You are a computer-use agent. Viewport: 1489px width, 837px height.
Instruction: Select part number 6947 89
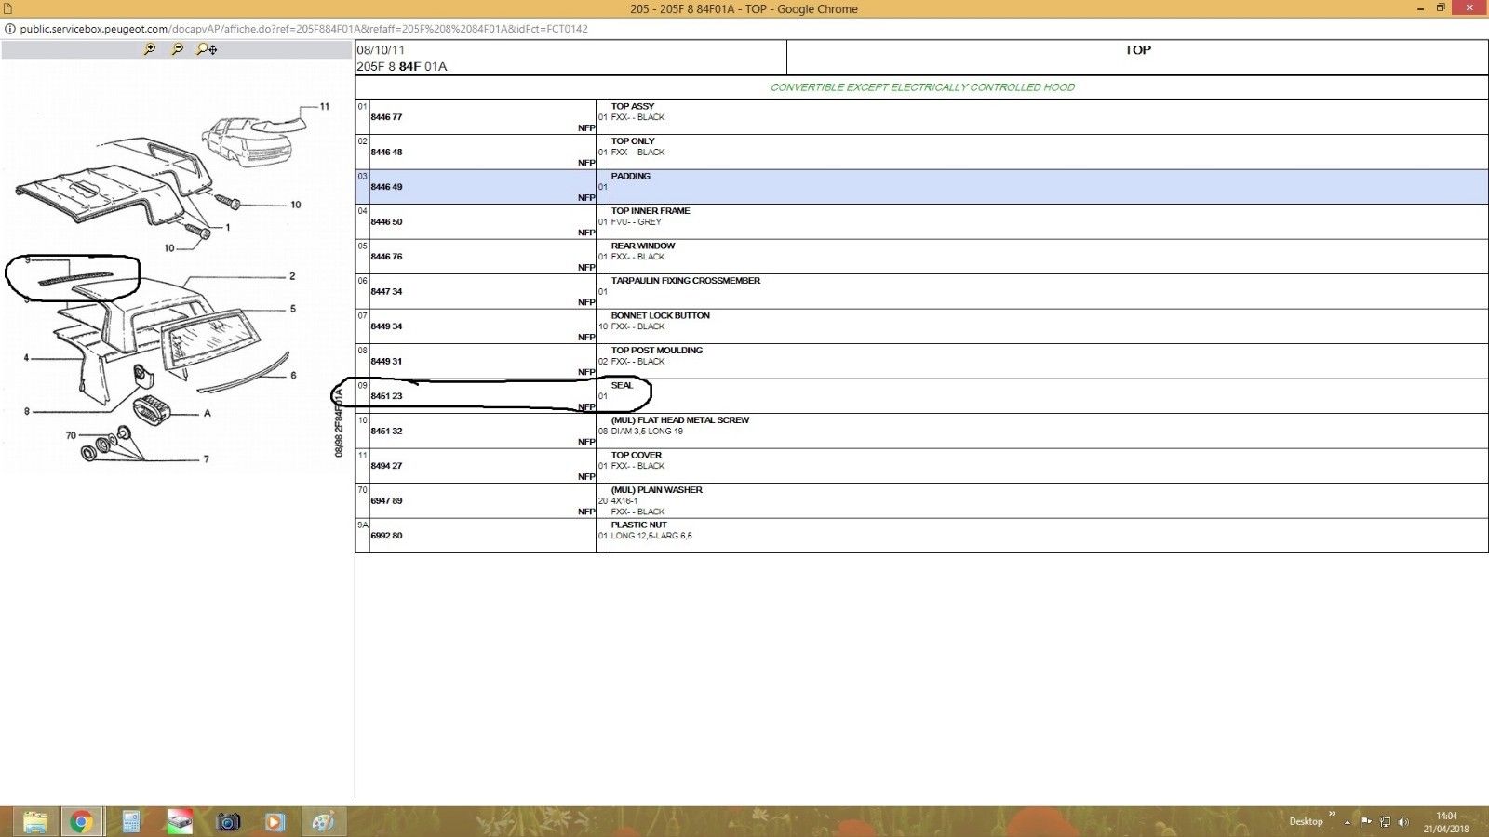tap(386, 501)
